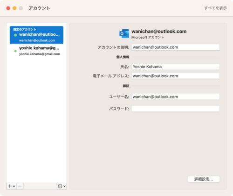Select the wanichan@outlook.com default account
The width and height of the screenshot is (233, 196).
tap(36, 35)
